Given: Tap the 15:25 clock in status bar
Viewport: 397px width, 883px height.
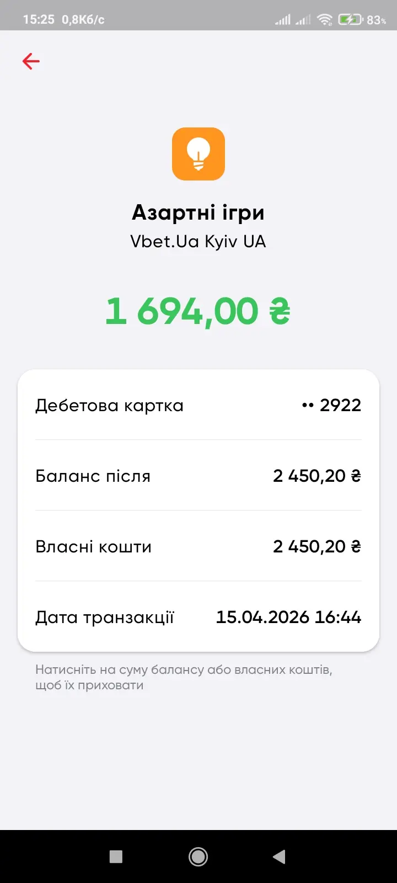Looking at the screenshot, I should click(39, 20).
